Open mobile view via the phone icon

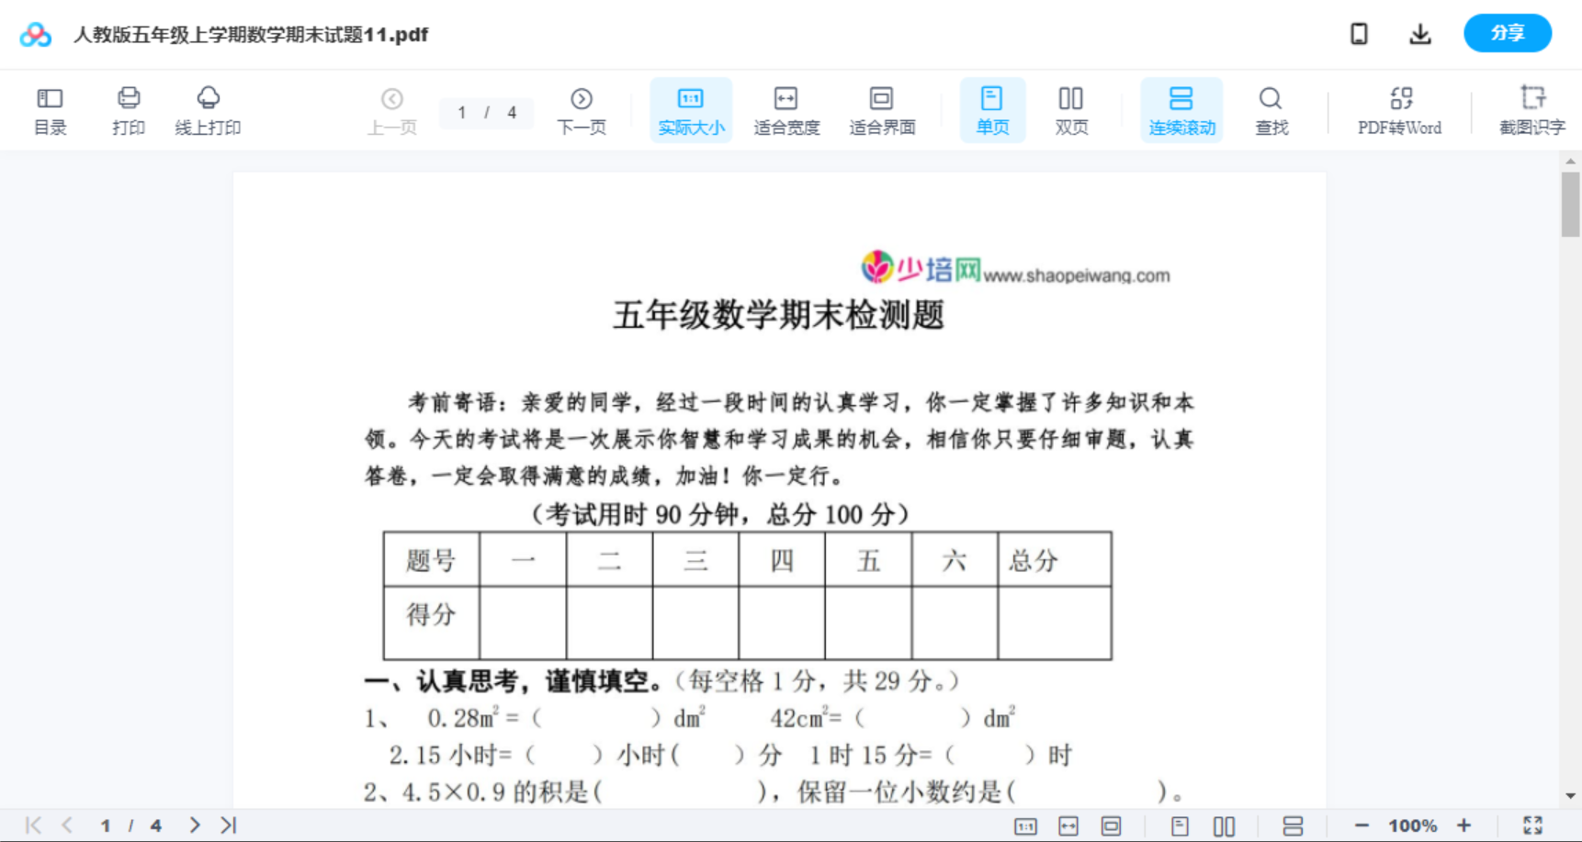point(1359,33)
